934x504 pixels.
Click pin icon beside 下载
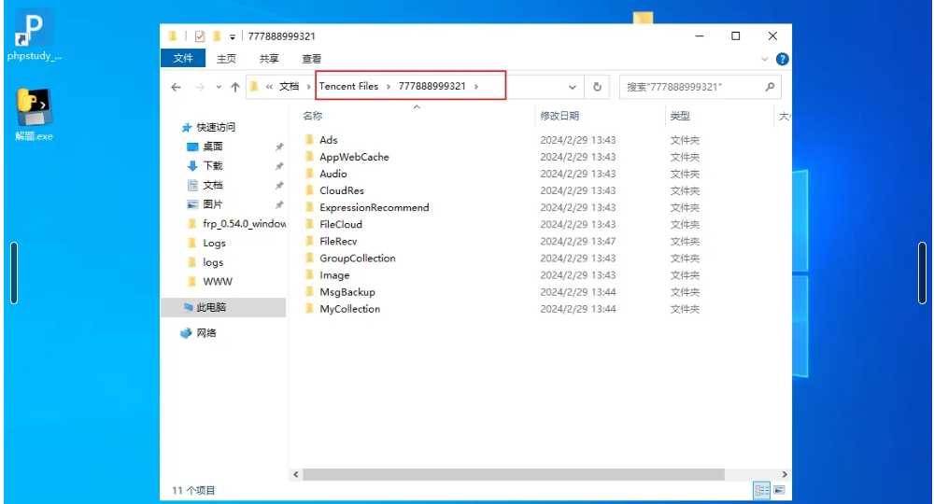[x=278, y=166]
